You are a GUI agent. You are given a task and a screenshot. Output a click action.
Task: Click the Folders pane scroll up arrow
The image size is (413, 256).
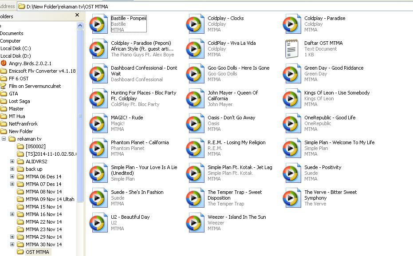click(x=80, y=26)
